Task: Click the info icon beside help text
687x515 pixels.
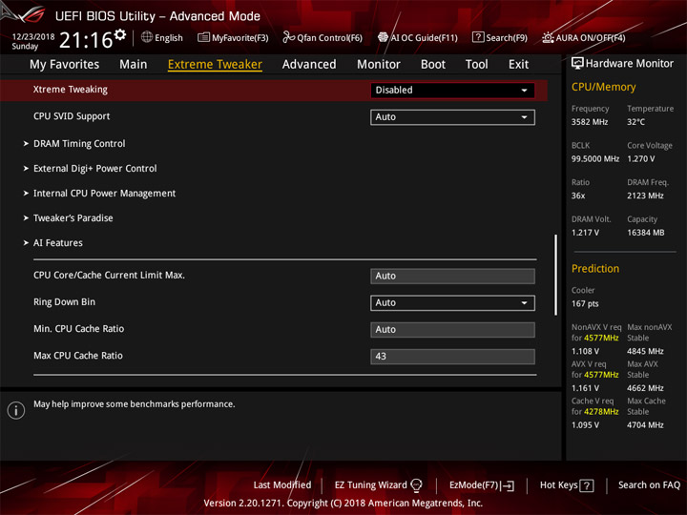Action: click(16, 410)
